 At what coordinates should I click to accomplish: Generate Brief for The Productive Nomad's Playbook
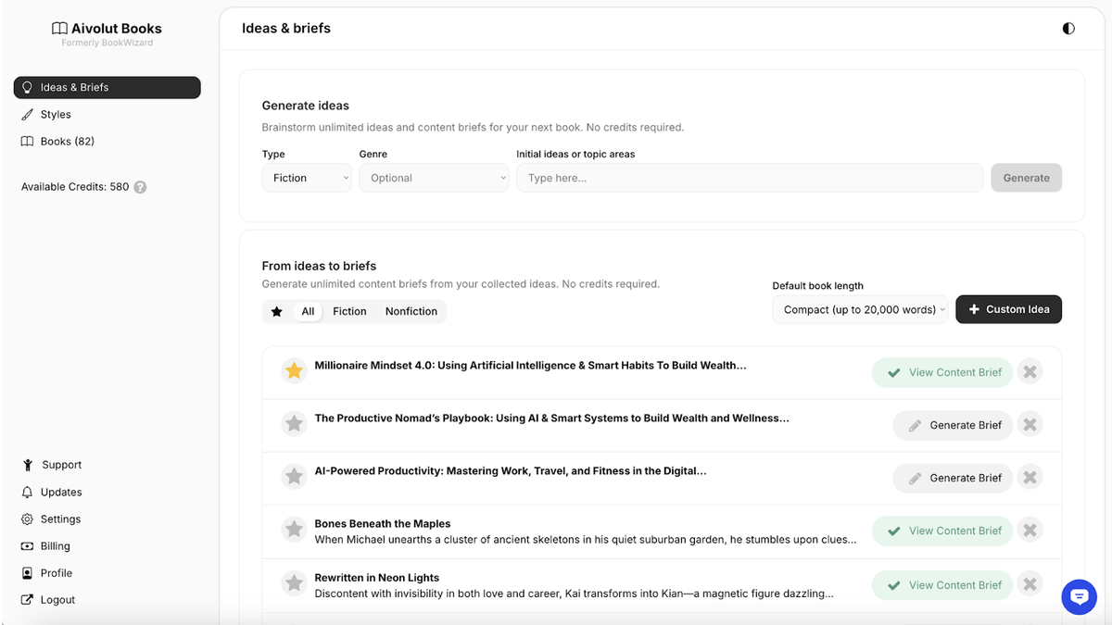(953, 425)
